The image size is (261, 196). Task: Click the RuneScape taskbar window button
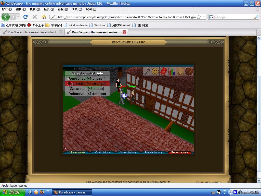point(72,192)
